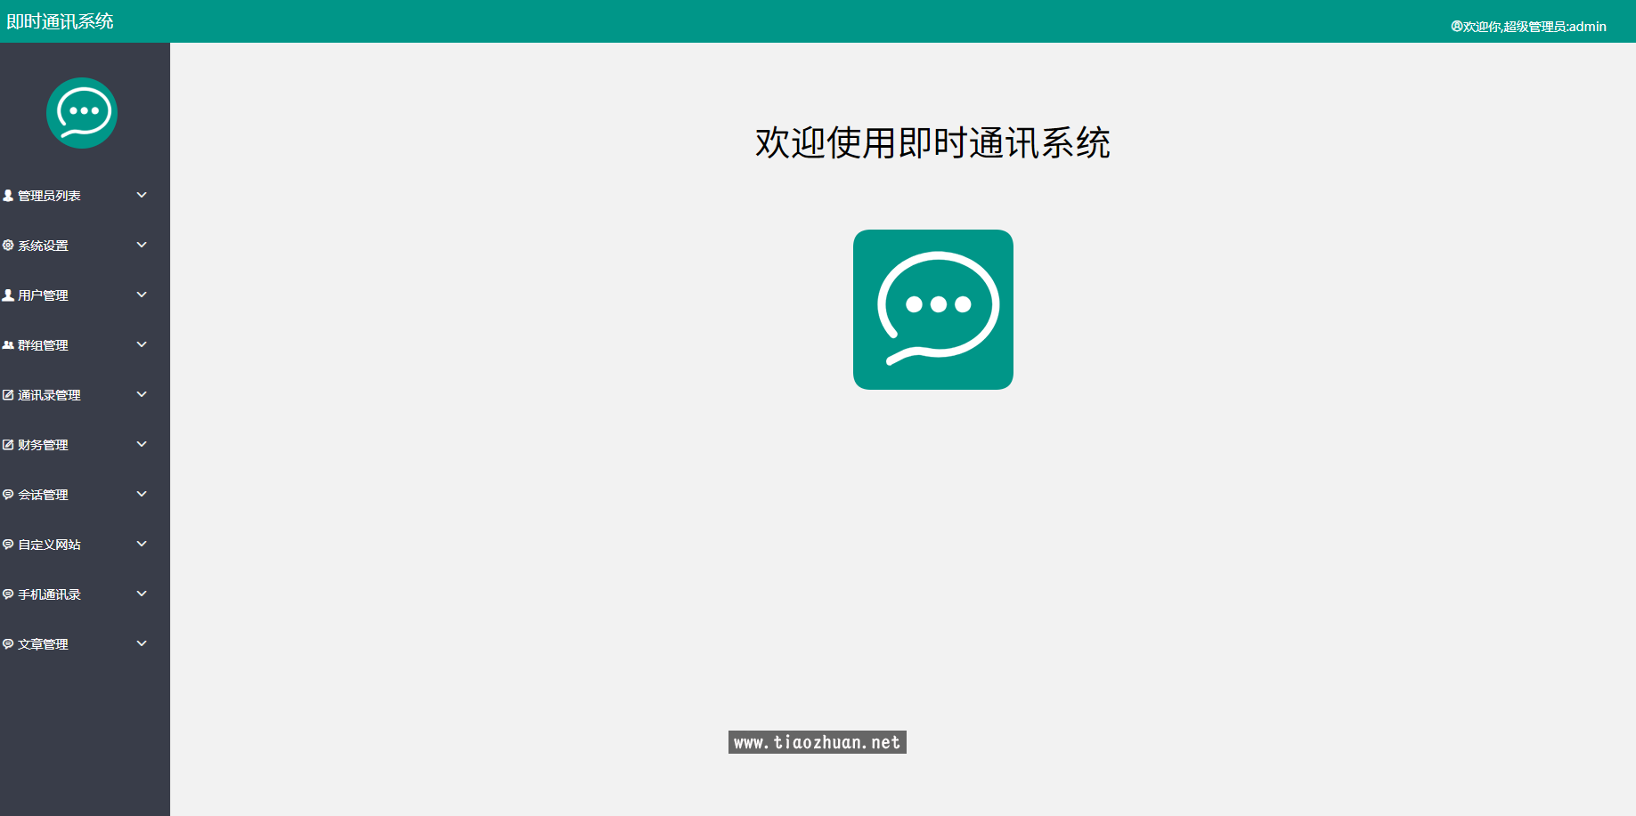Expand the 文章管理 section
This screenshot has height=816, width=1636.
142,643
